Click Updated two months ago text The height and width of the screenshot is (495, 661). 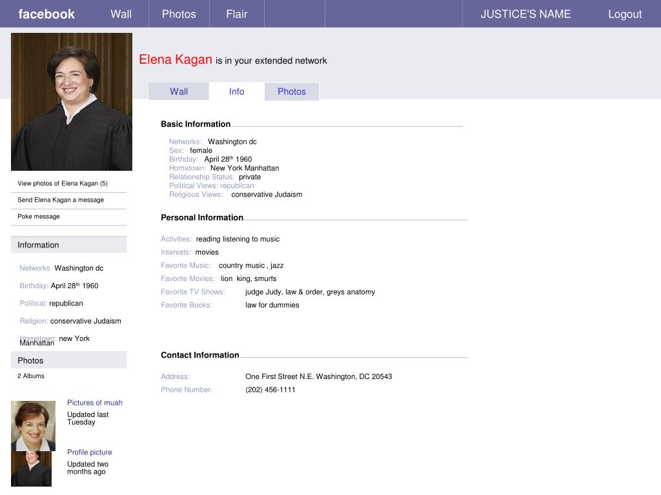[x=88, y=468]
